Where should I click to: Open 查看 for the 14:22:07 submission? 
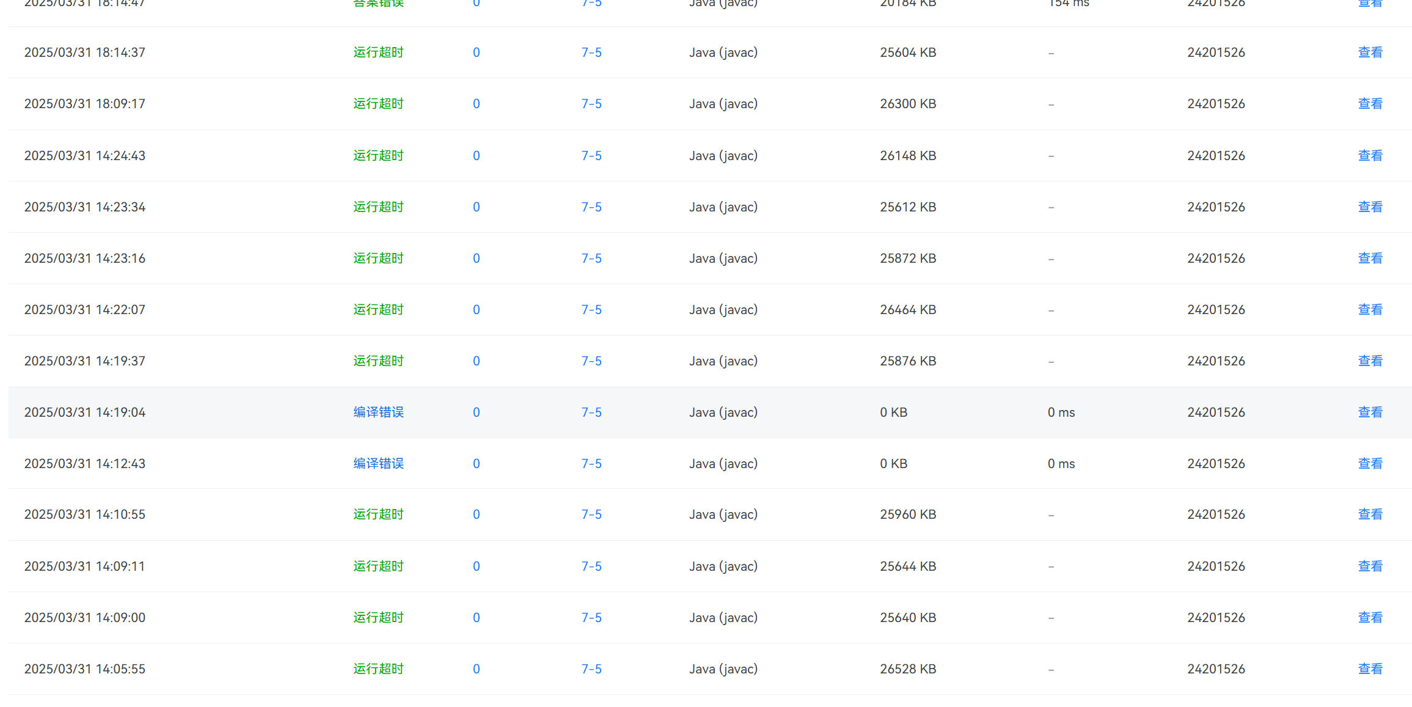coord(1369,310)
